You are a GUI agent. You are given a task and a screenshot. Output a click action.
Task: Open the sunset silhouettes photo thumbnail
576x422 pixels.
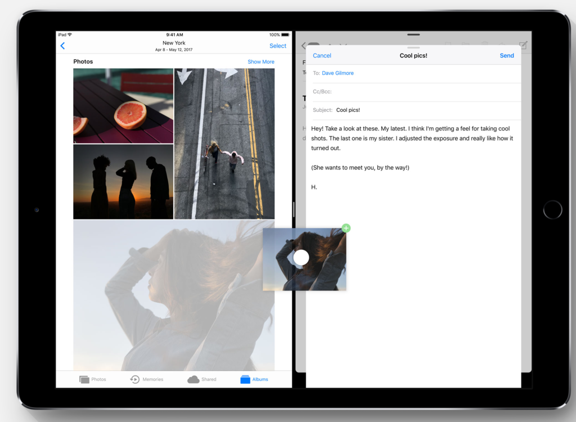[123, 182]
